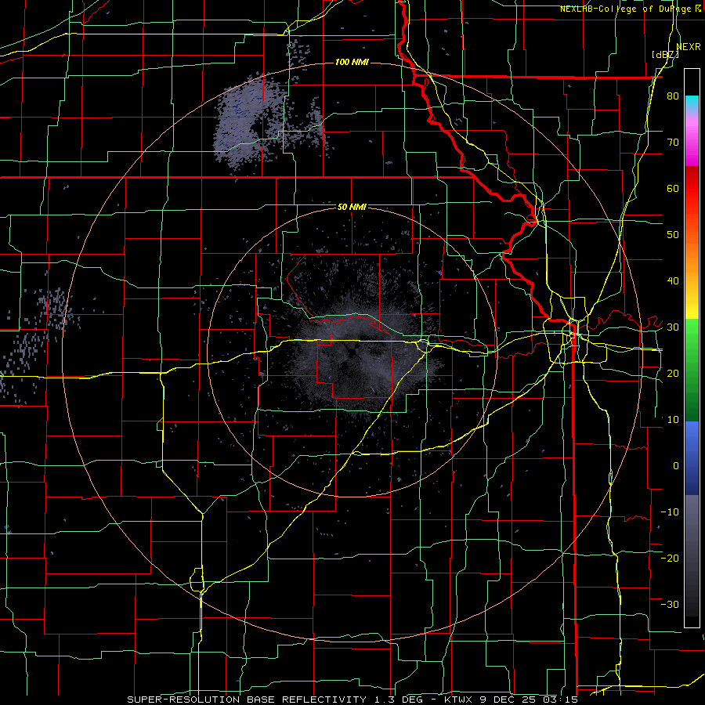Screen dimensions: 705x705
Task: Click the 60 dBZ scale value
Action: [673, 188]
